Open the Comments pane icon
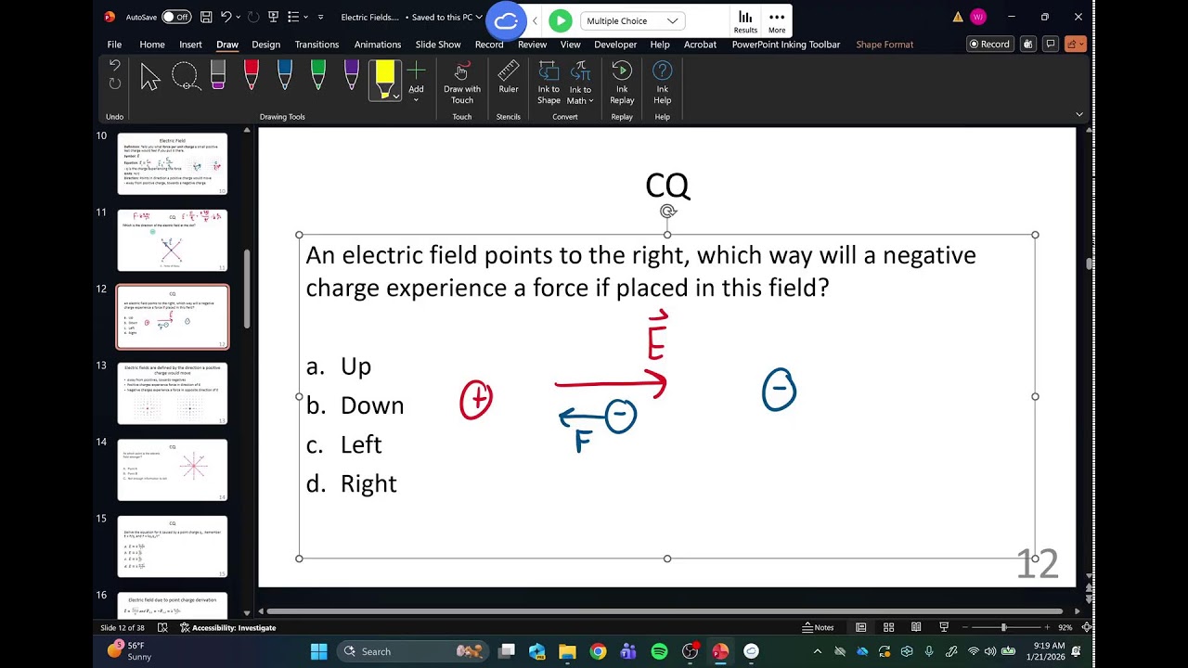 pyautogui.click(x=1051, y=44)
